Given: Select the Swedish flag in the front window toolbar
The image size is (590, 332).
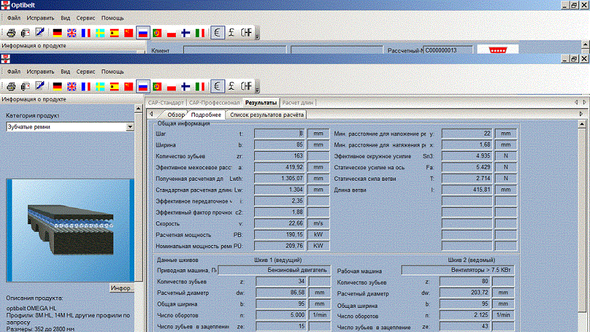Looking at the screenshot, I should 100,86.
